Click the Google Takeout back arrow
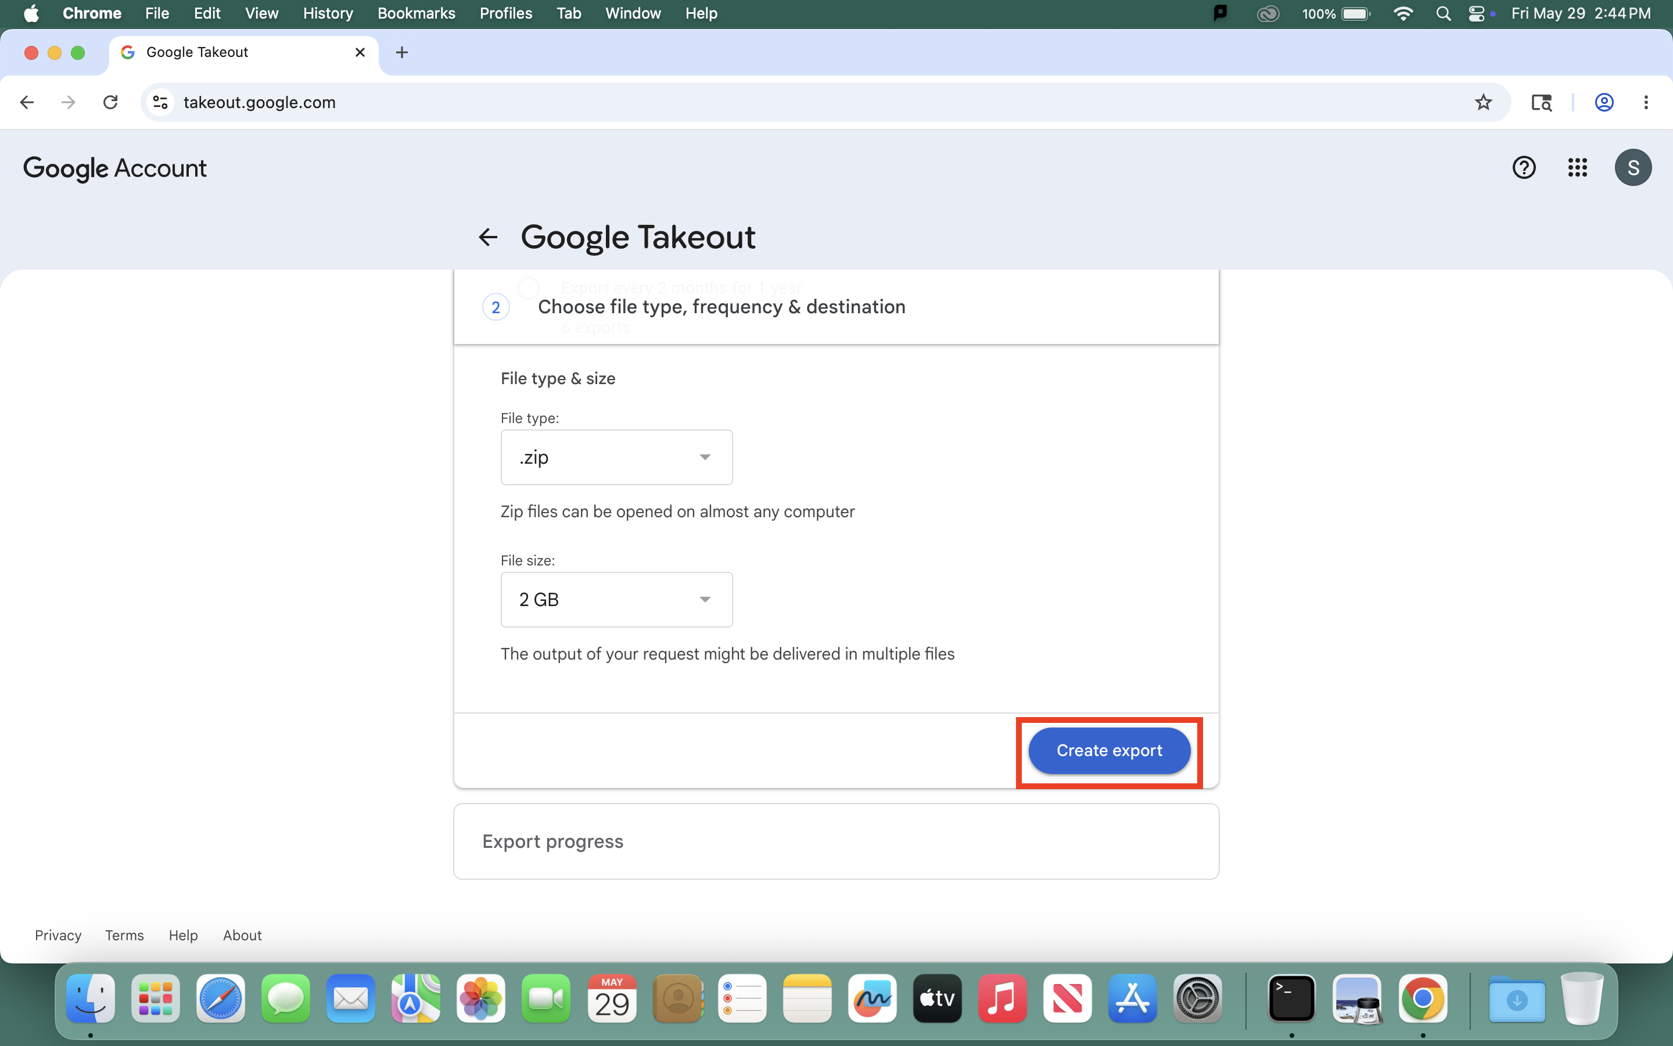Screen dimensions: 1673x1046 pos(488,237)
